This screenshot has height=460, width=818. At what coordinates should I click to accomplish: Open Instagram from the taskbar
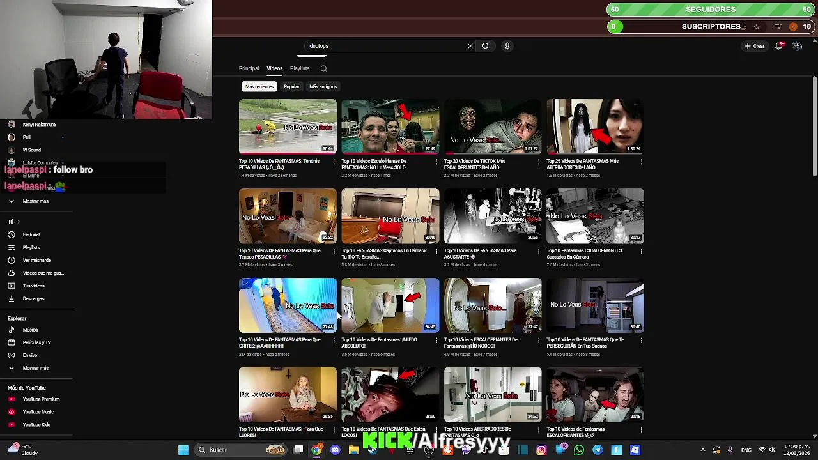(541, 450)
